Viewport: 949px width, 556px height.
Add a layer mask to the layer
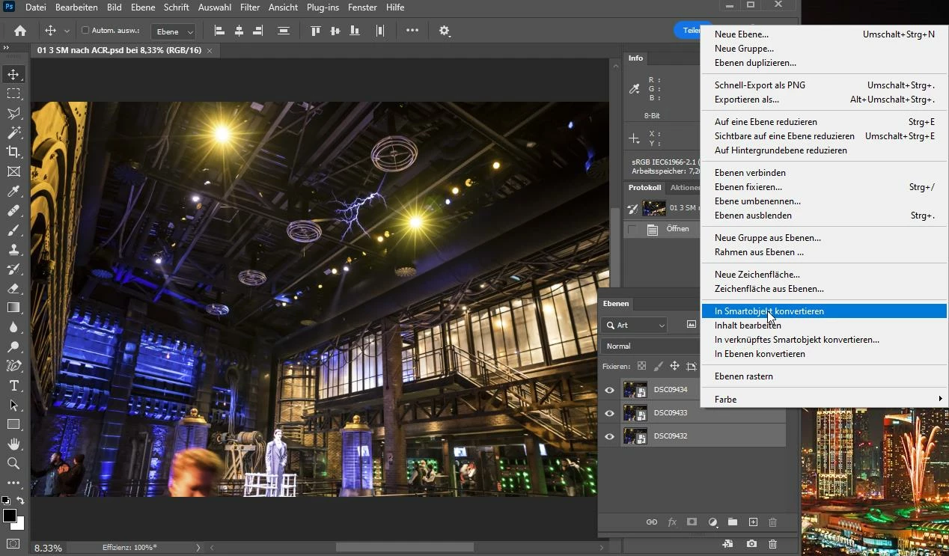pyautogui.click(x=692, y=522)
